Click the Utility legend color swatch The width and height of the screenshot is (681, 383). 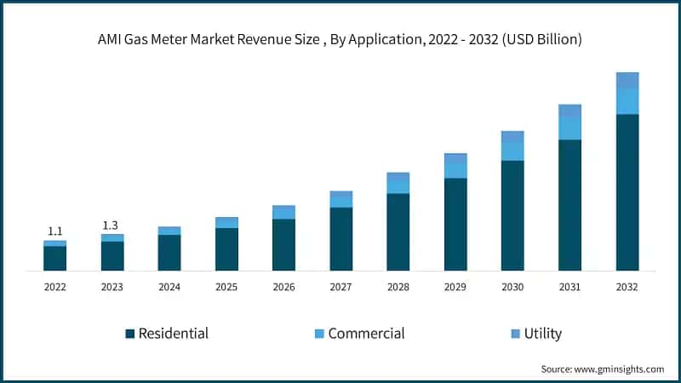(516, 334)
